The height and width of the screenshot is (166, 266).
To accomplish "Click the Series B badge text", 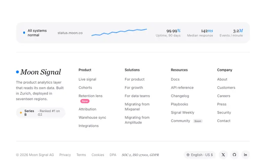I will click(x=29, y=113).
